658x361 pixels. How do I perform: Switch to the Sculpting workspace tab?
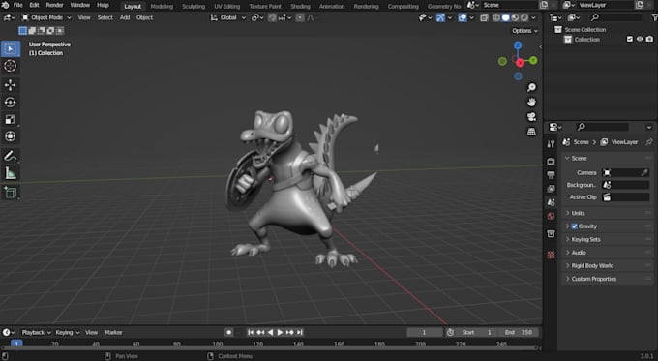coord(194,6)
